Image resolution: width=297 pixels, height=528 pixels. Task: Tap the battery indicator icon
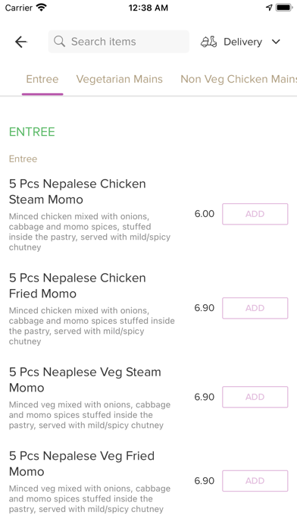(x=284, y=8)
